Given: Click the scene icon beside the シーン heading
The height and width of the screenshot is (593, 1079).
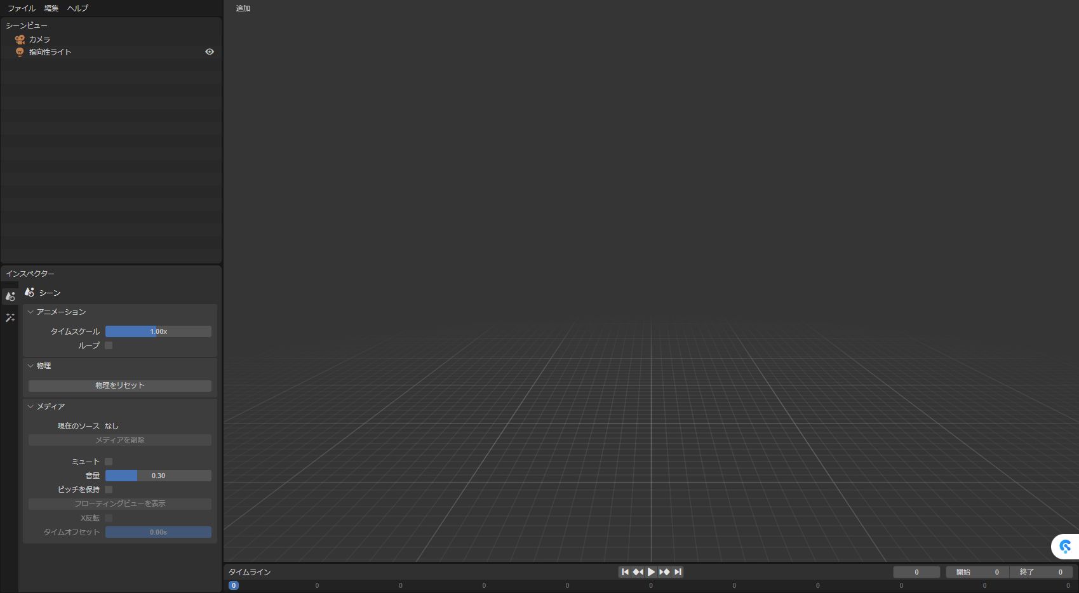Looking at the screenshot, I should pos(29,292).
